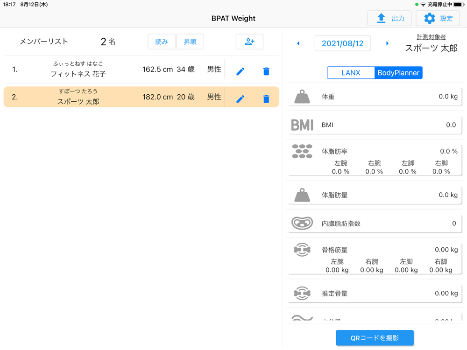Viewport: 467px width, 350px height.
Task: Select member row スポーツ 太郎
Action: coord(141,97)
